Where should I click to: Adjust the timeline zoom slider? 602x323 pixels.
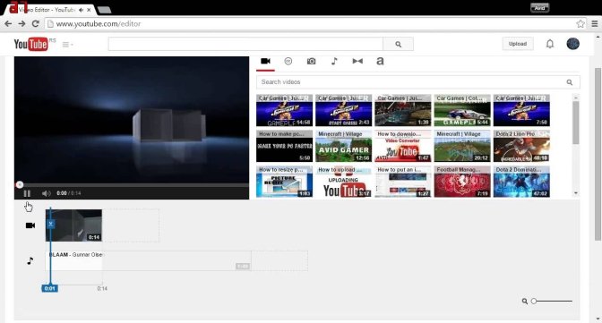pos(534,302)
